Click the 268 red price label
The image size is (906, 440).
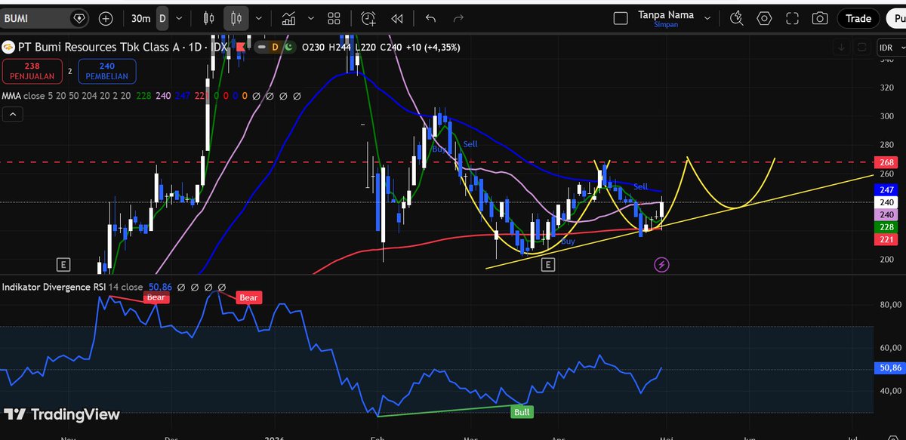(x=887, y=162)
